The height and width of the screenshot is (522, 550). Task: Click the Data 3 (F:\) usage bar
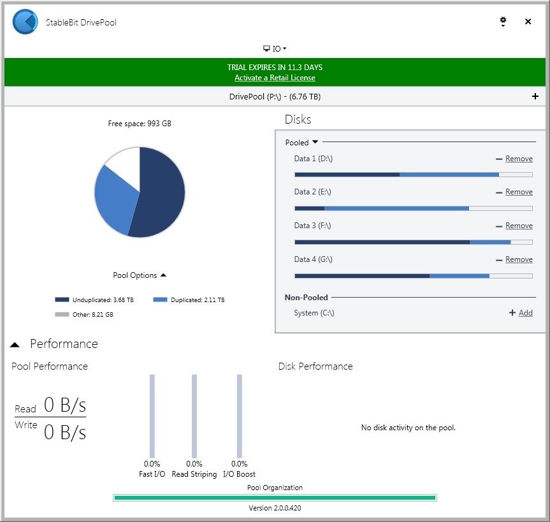pos(414,242)
